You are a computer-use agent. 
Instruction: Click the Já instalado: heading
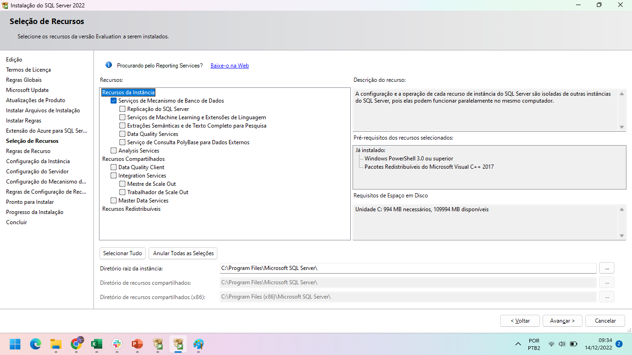click(x=370, y=150)
